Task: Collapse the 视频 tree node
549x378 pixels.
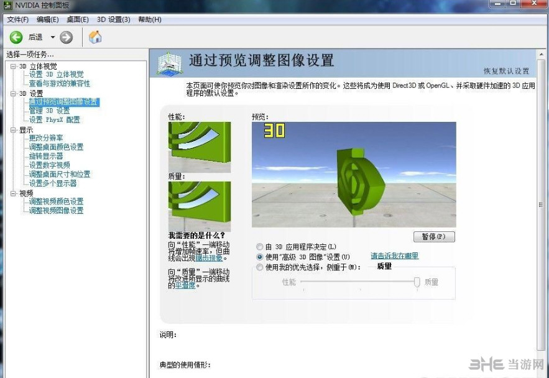Action: (13, 193)
